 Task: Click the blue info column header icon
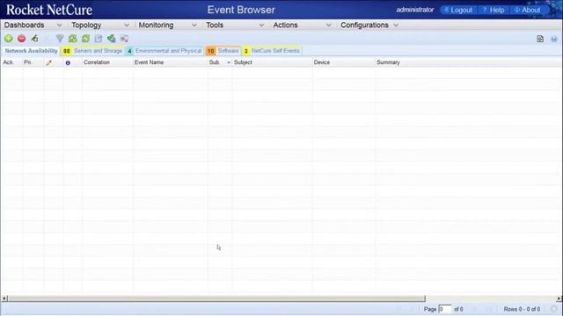(x=68, y=62)
